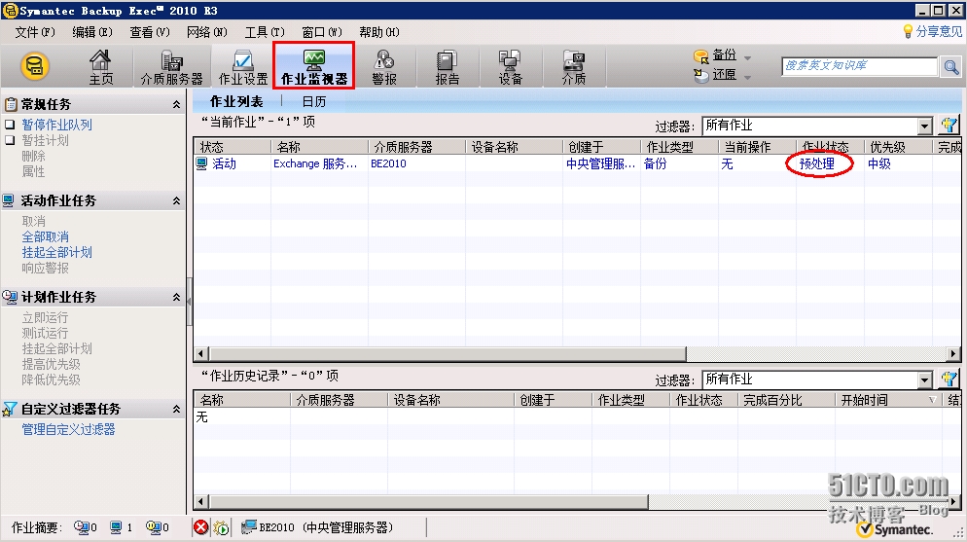
Task: Open the 设备 devices view
Action: (510, 66)
